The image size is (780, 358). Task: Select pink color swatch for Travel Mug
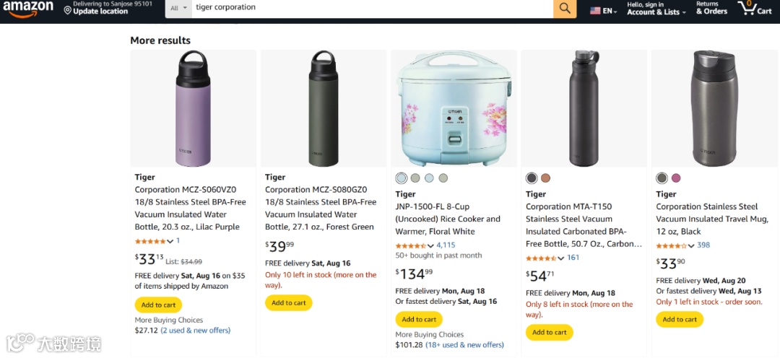[676, 178]
